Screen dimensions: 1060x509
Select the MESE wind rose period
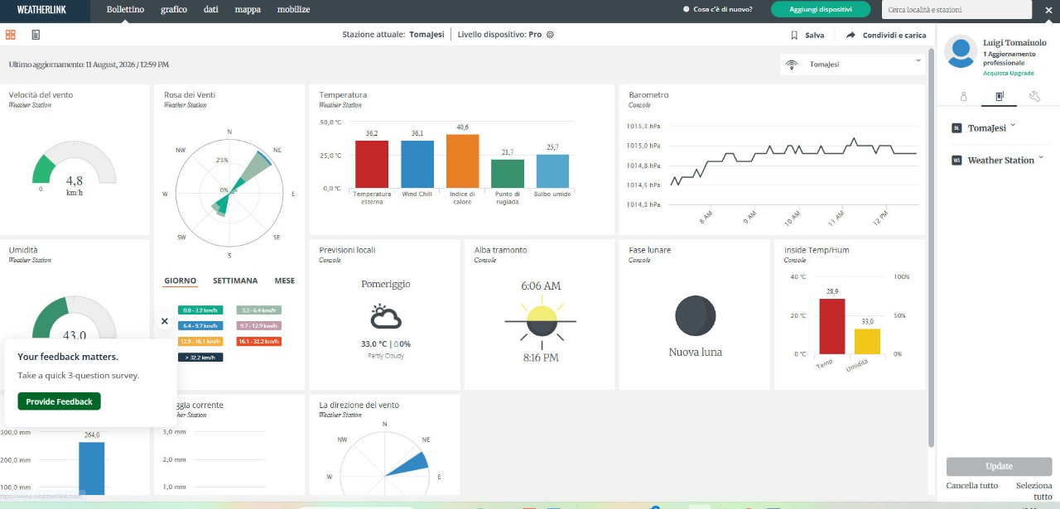coord(285,281)
